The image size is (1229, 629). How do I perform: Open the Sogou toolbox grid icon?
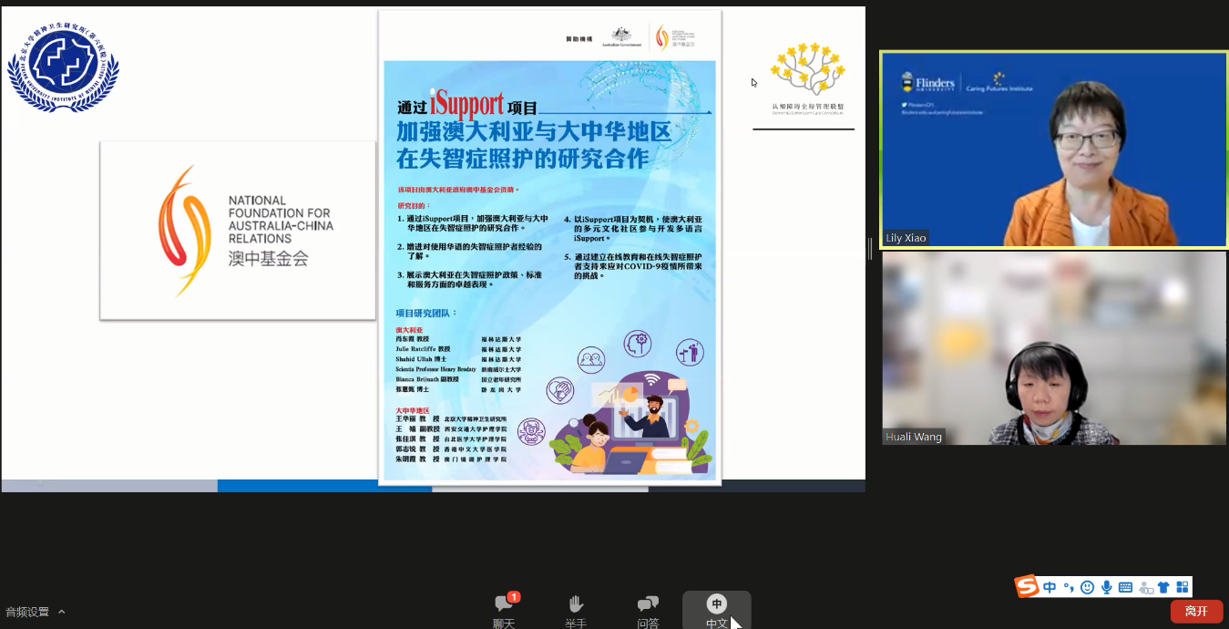[x=1183, y=587]
